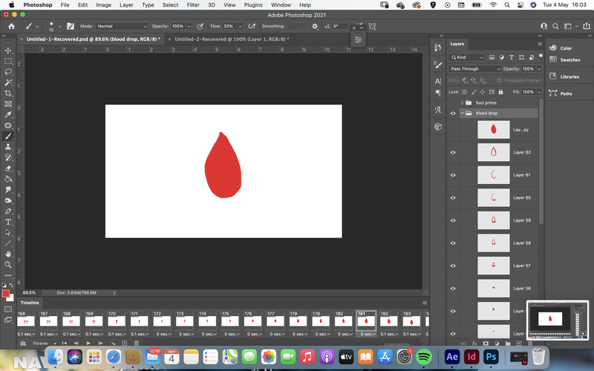Select the Zoom tool in toolbar
The image size is (594, 371).
pos(8,265)
